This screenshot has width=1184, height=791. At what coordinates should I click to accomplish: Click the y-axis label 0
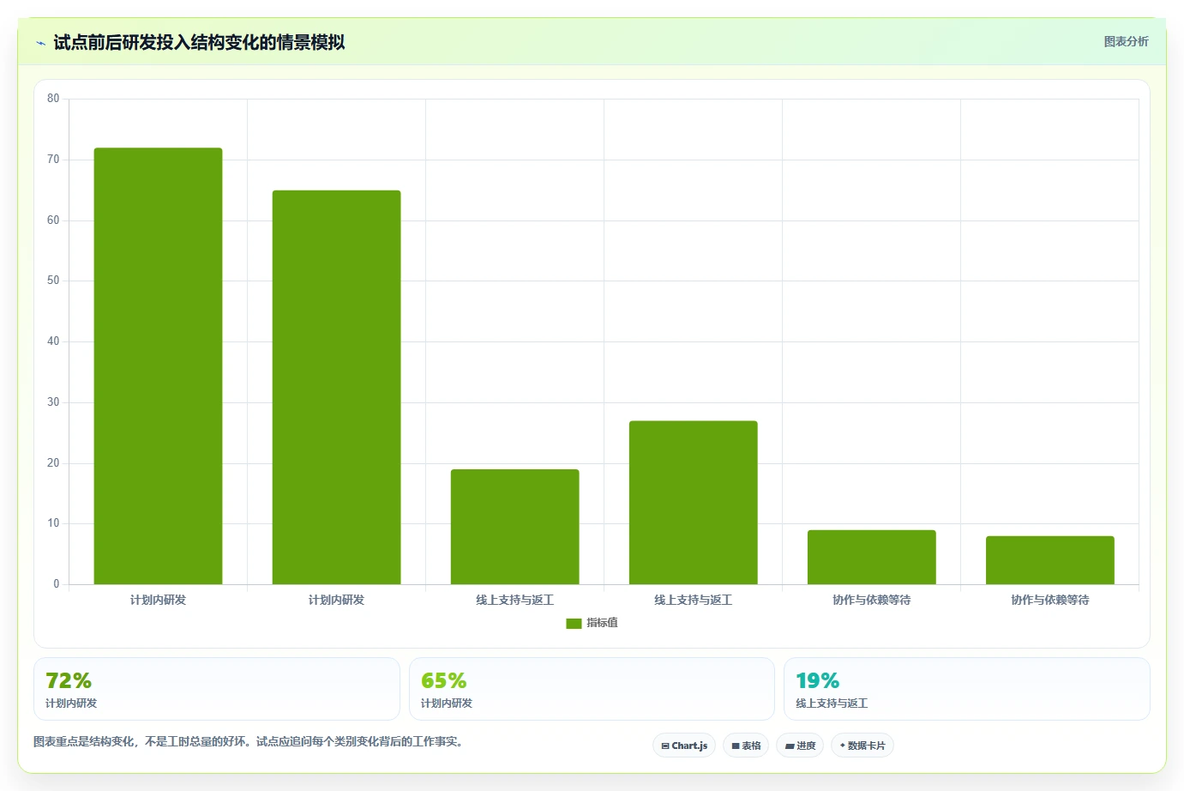(57, 584)
